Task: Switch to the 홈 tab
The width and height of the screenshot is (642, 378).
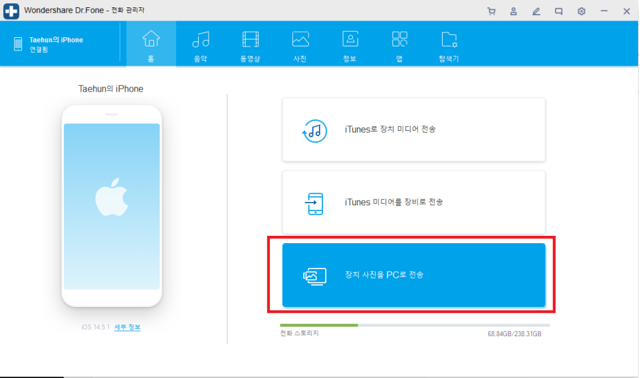Action: point(151,45)
